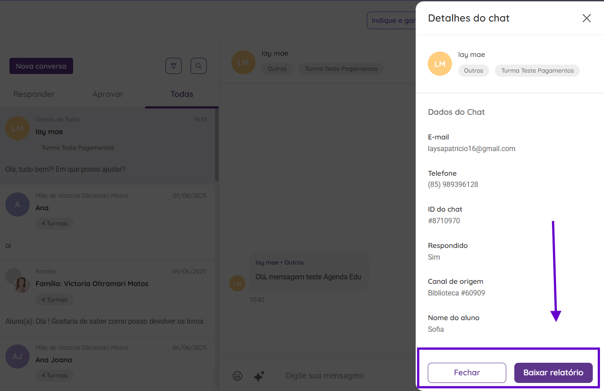The image size is (604, 391).
Task: Click the LM avatar in chat header
Action: click(243, 62)
